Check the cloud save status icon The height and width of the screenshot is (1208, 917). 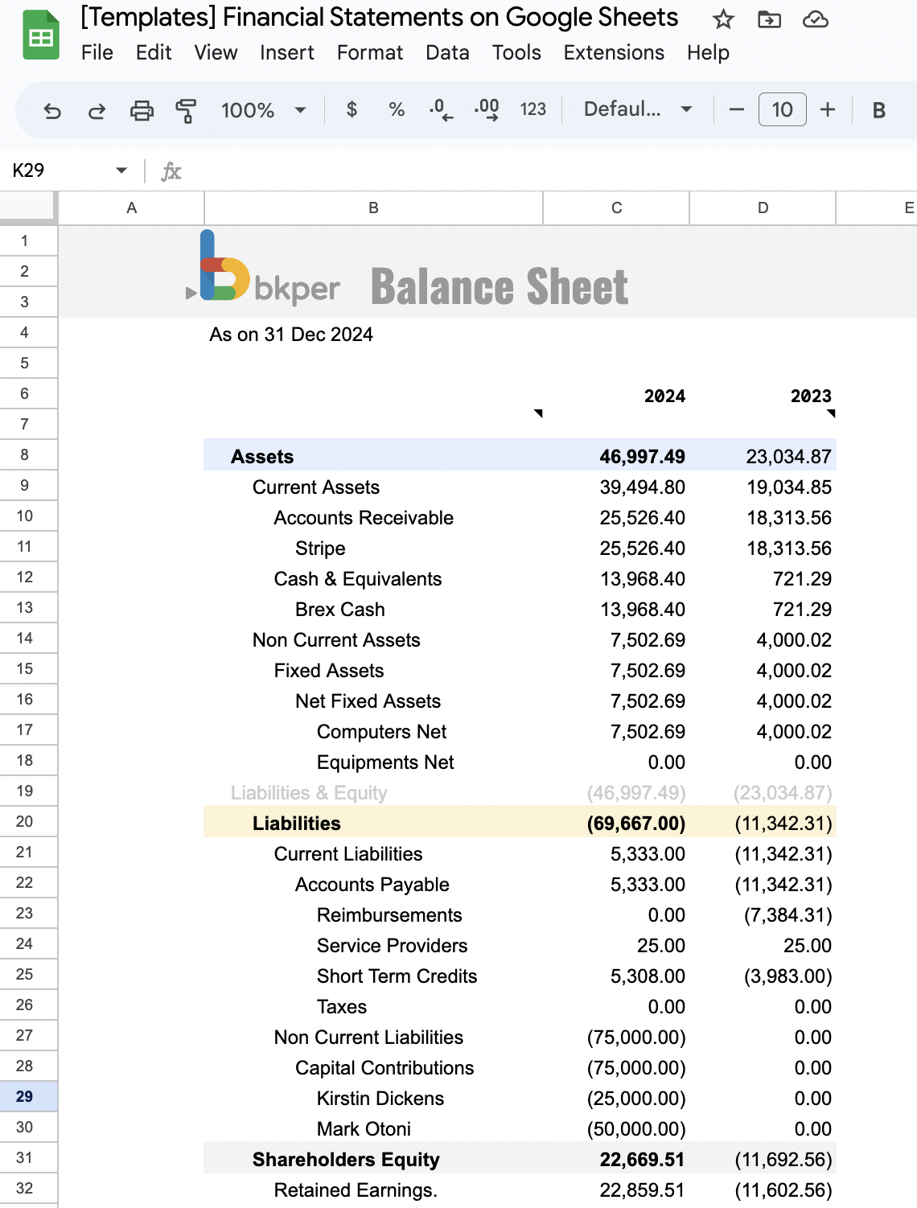pyautogui.click(x=816, y=19)
